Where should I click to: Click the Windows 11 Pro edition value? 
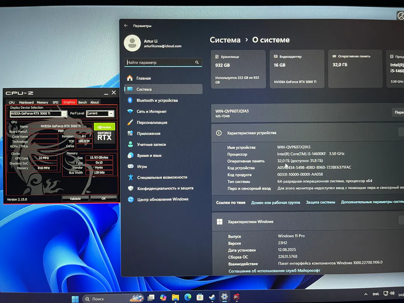(x=291, y=236)
